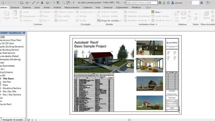Click the Janela window tool icon

(21, 12)
